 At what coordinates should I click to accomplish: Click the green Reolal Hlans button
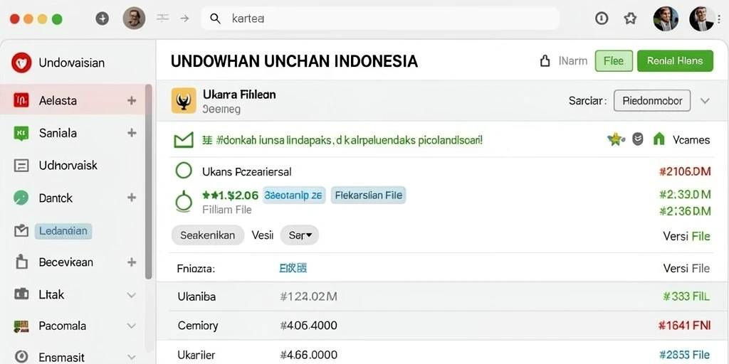click(675, 61)
